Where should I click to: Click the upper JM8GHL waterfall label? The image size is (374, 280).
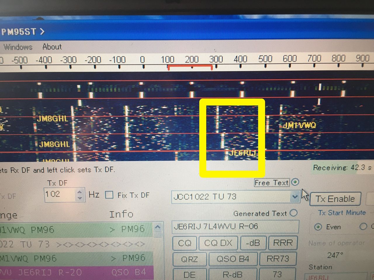pos(53,118)
